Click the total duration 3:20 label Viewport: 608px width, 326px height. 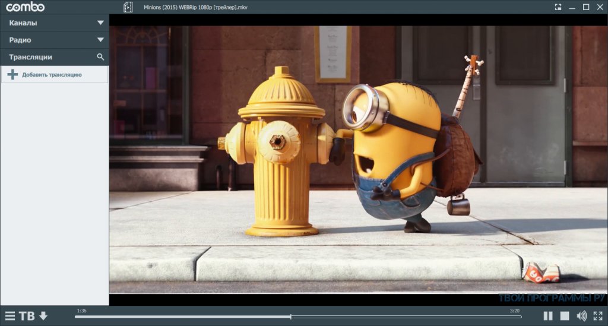click(515, 311)
